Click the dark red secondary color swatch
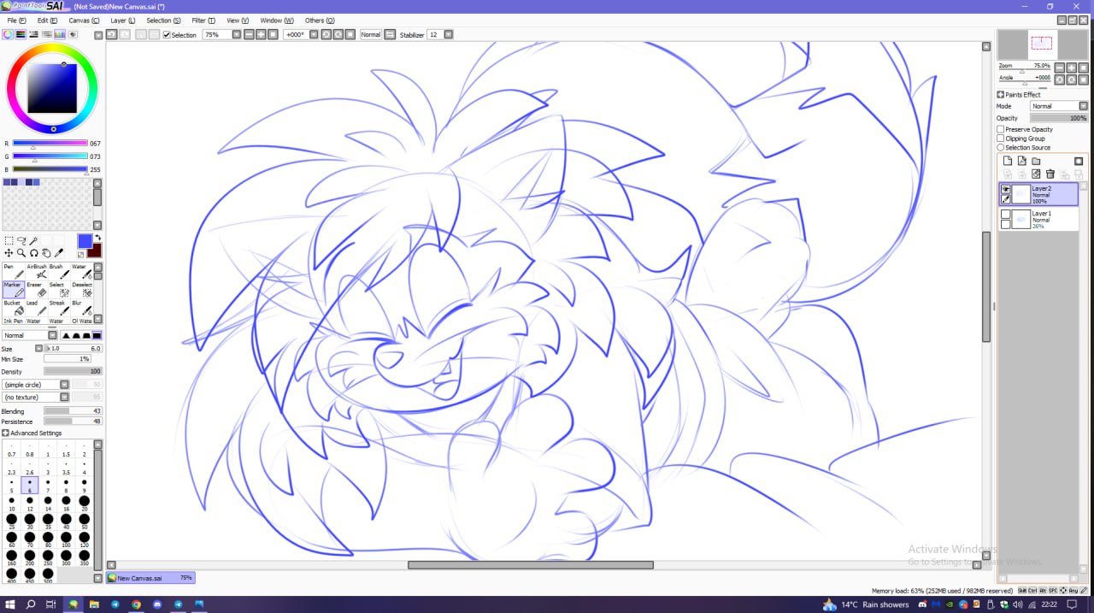The height and width of the screenshot is (613, 1094). [x=94, y=250]
